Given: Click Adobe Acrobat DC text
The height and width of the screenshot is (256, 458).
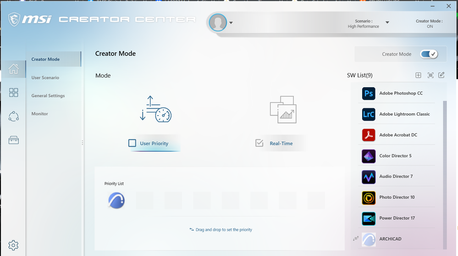Looking at the screenshot, I should click(398, 135).
